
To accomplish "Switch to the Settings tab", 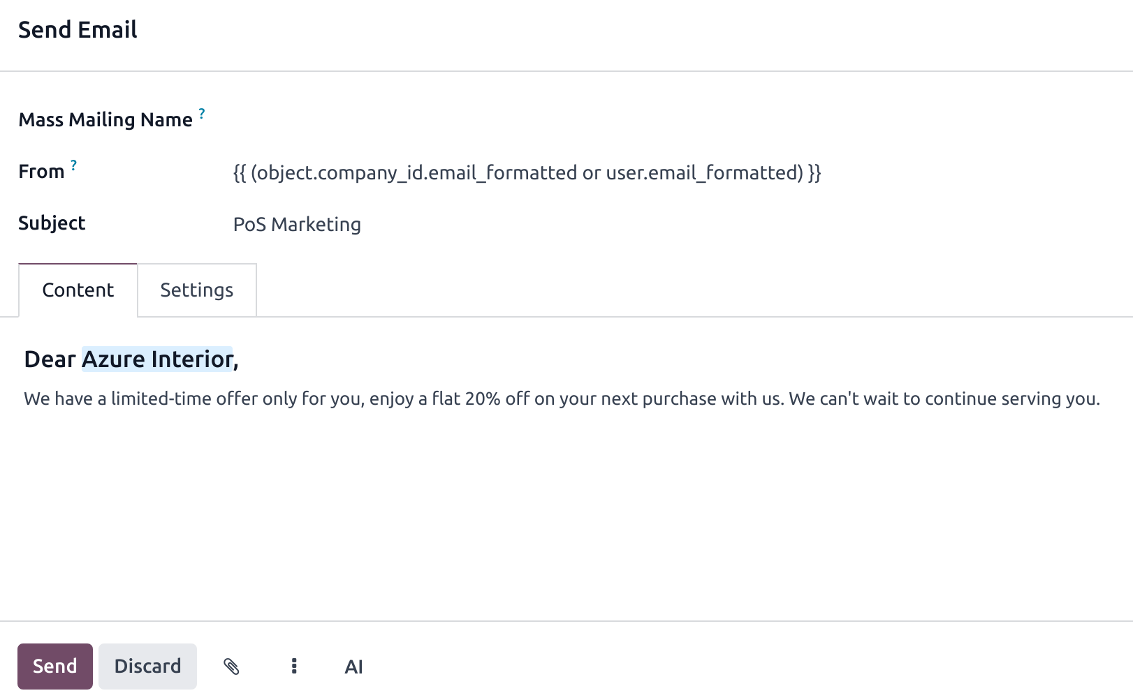I will click(196, 289).
